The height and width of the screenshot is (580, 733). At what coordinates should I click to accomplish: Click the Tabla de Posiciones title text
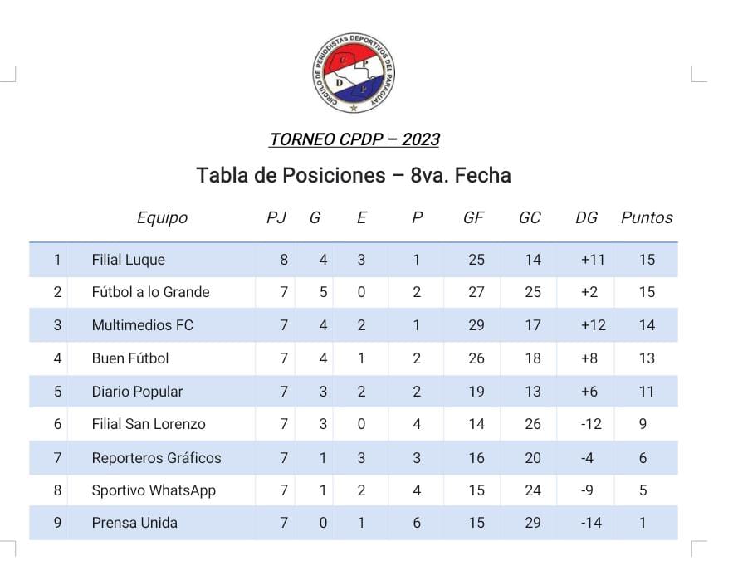(x=354, y=175)
